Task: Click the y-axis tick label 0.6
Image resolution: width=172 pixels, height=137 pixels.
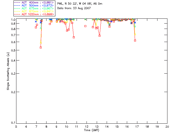Action: [x=13, y=42]
